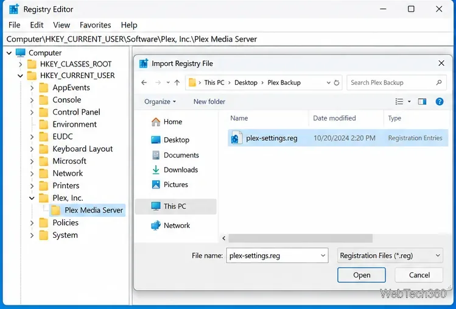Select Home in navigation pane
The height and width of the screenshot is (309, 456).
pyautogui.click(x=167, y=122)
